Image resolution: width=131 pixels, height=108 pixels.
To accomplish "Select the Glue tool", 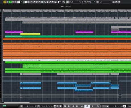I will point(39,2).
